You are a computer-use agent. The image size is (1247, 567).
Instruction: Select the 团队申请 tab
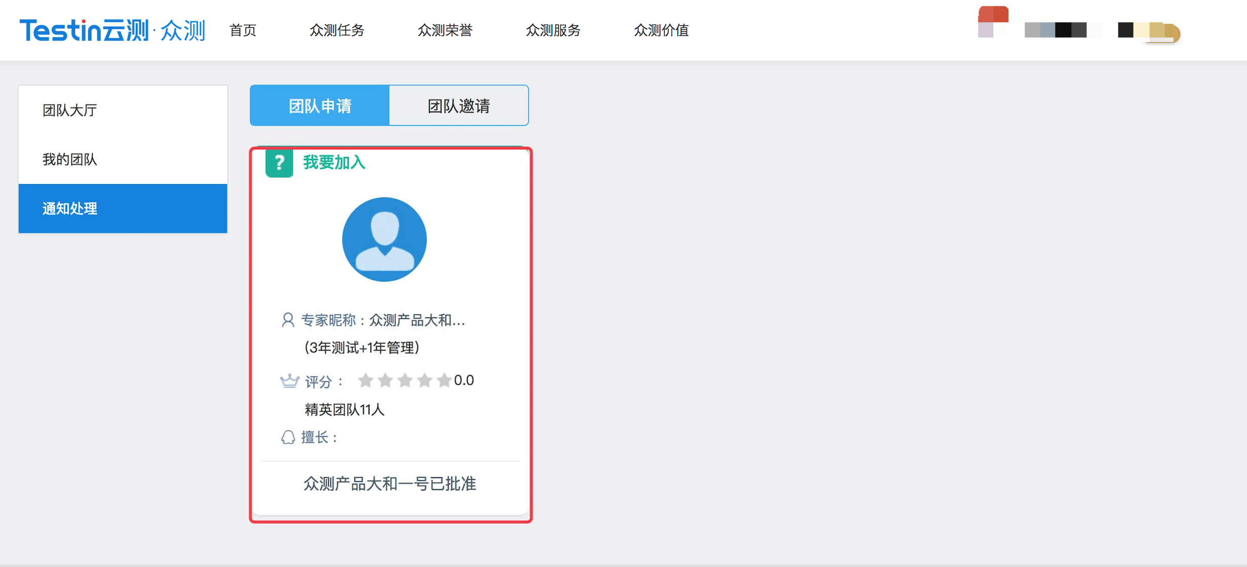pyautogui.click(x=320, y=105)
